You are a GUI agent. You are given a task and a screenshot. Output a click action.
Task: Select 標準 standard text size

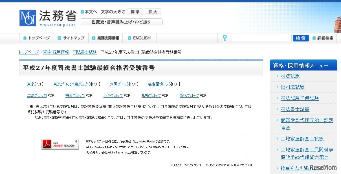click(x=135, y=12)
